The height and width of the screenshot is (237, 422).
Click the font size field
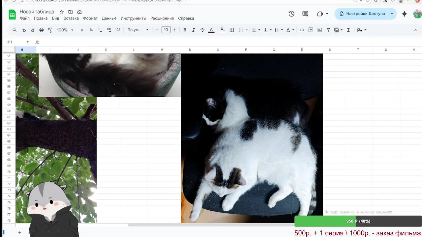166,30
